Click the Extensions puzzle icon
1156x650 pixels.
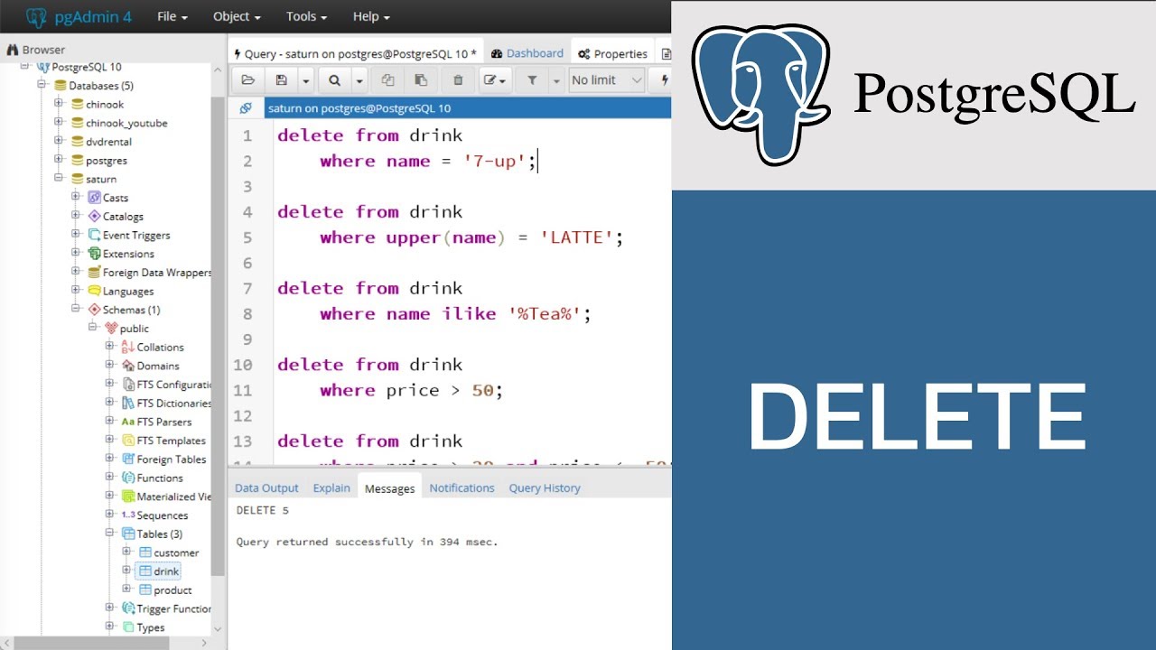95,254
